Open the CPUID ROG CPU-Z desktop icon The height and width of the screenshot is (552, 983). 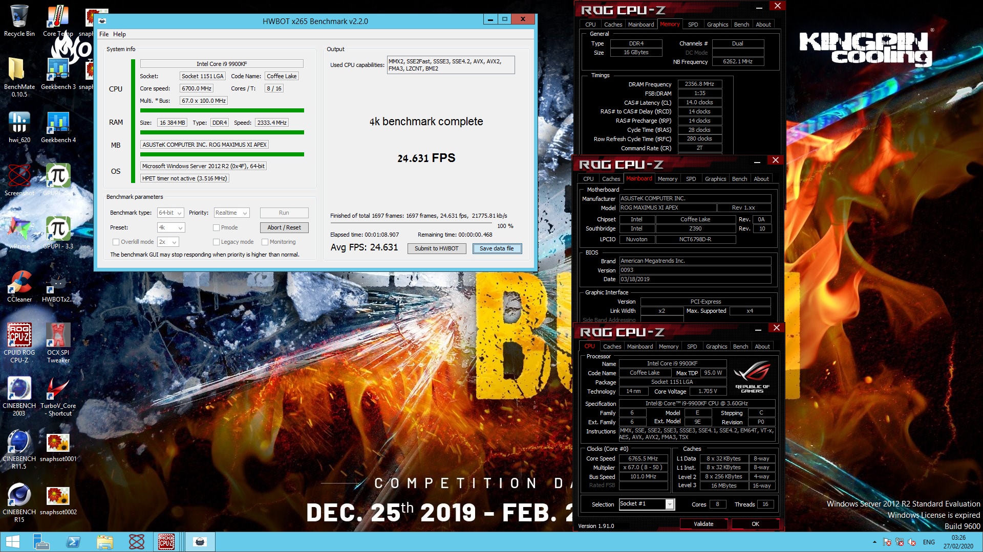(19, 343)
